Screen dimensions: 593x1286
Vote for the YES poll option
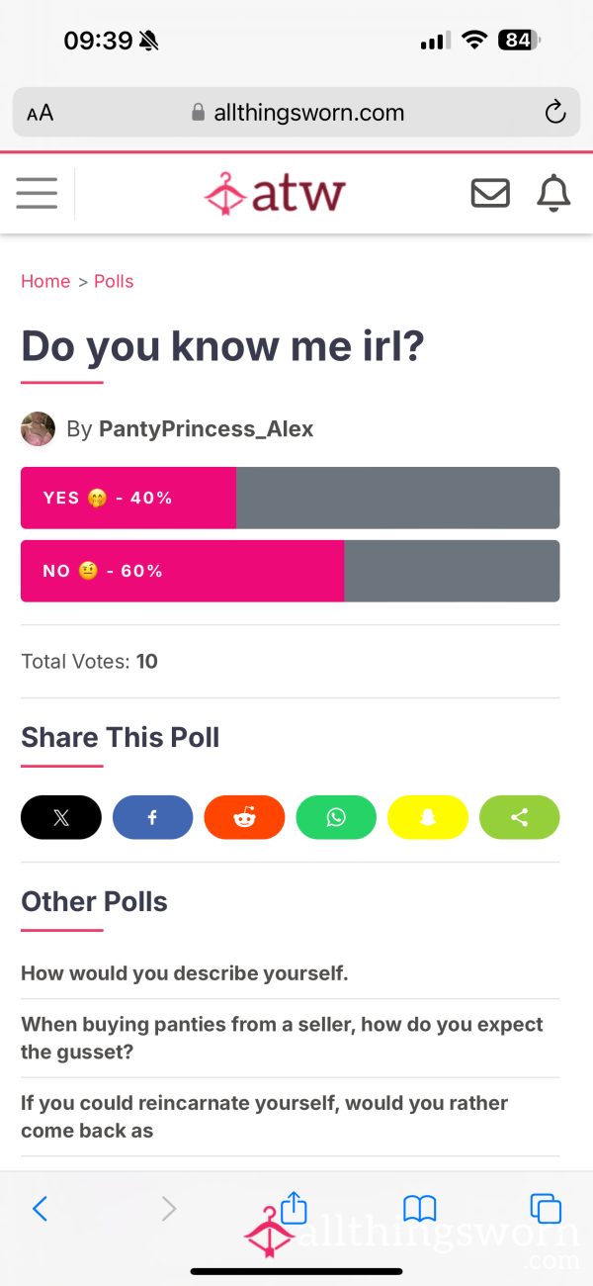coord(291,498)
